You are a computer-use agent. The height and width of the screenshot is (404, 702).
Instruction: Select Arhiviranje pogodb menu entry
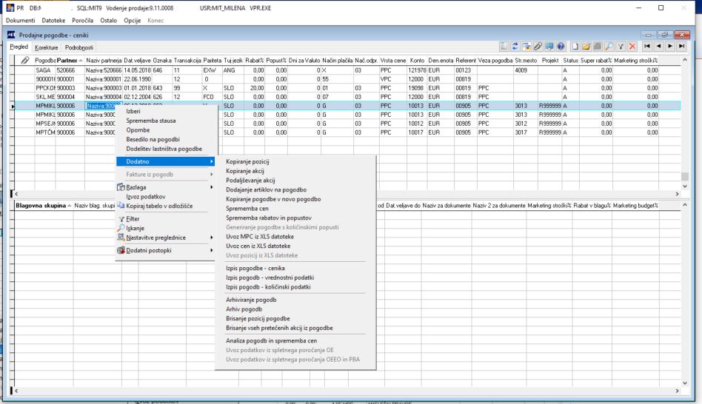coord(251,300)
